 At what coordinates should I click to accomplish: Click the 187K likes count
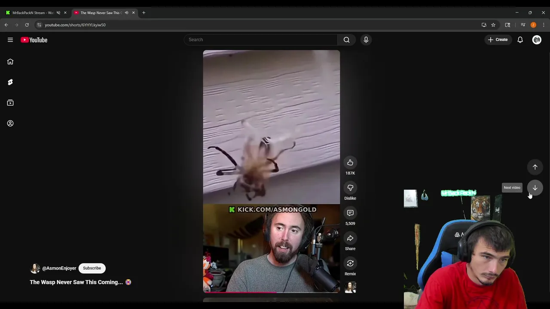pos(350,173)
